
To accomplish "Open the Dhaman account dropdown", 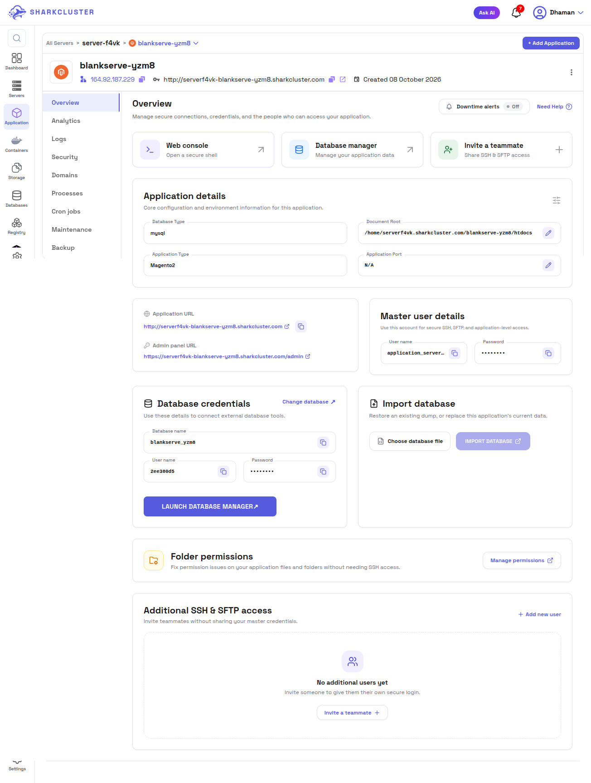I will (558, 13).
